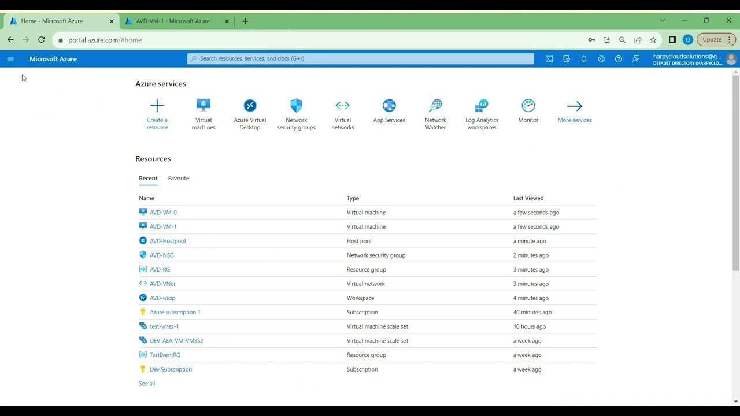Open the Monitor service icon
Image resolution: width=740 pixels, height=416 pixels.
tap(528, 106)
